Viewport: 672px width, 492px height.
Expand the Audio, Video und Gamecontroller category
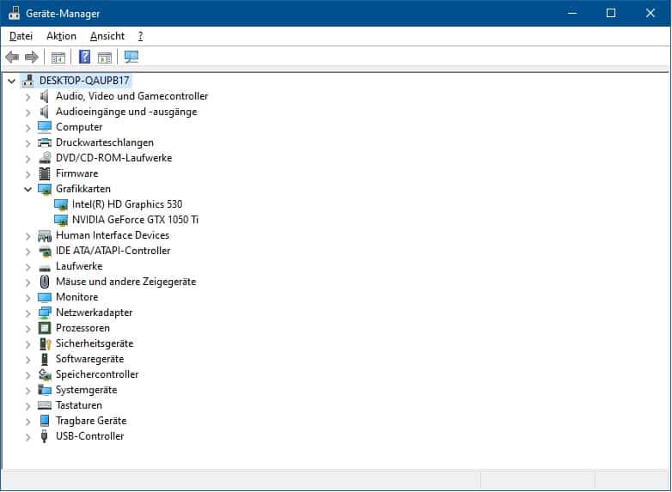click(x=27, y=97)
